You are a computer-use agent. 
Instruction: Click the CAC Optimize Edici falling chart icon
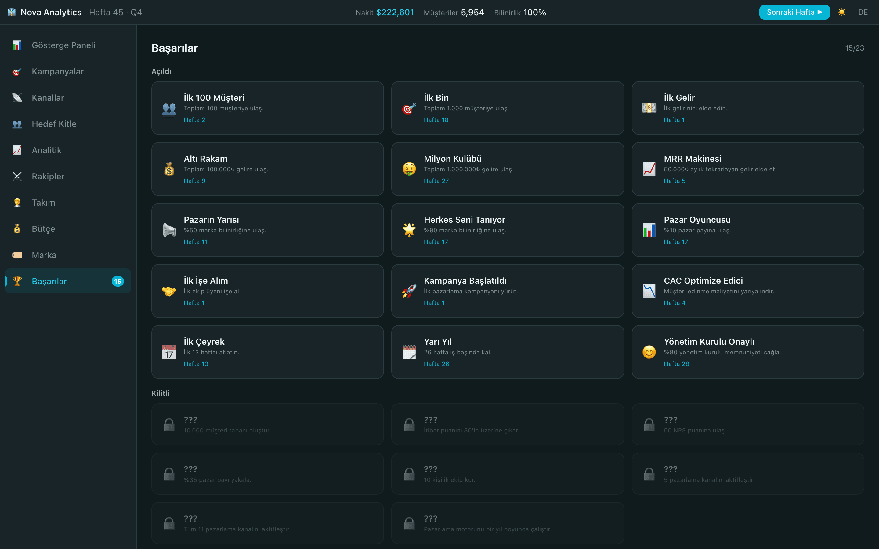[649, 291]
